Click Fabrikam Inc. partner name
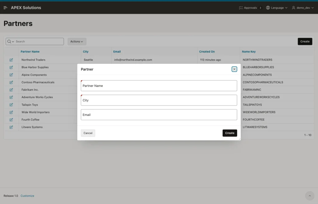This screenshot has height=204, width=318. (x=30, y=90)
